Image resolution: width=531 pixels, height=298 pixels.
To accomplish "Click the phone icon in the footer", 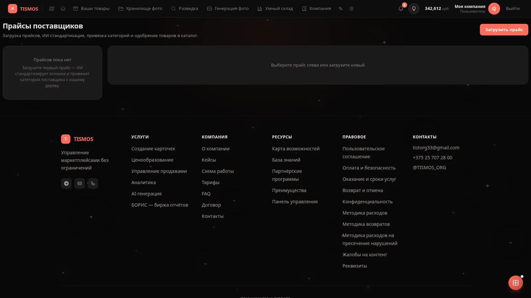I will click(93, 183).
